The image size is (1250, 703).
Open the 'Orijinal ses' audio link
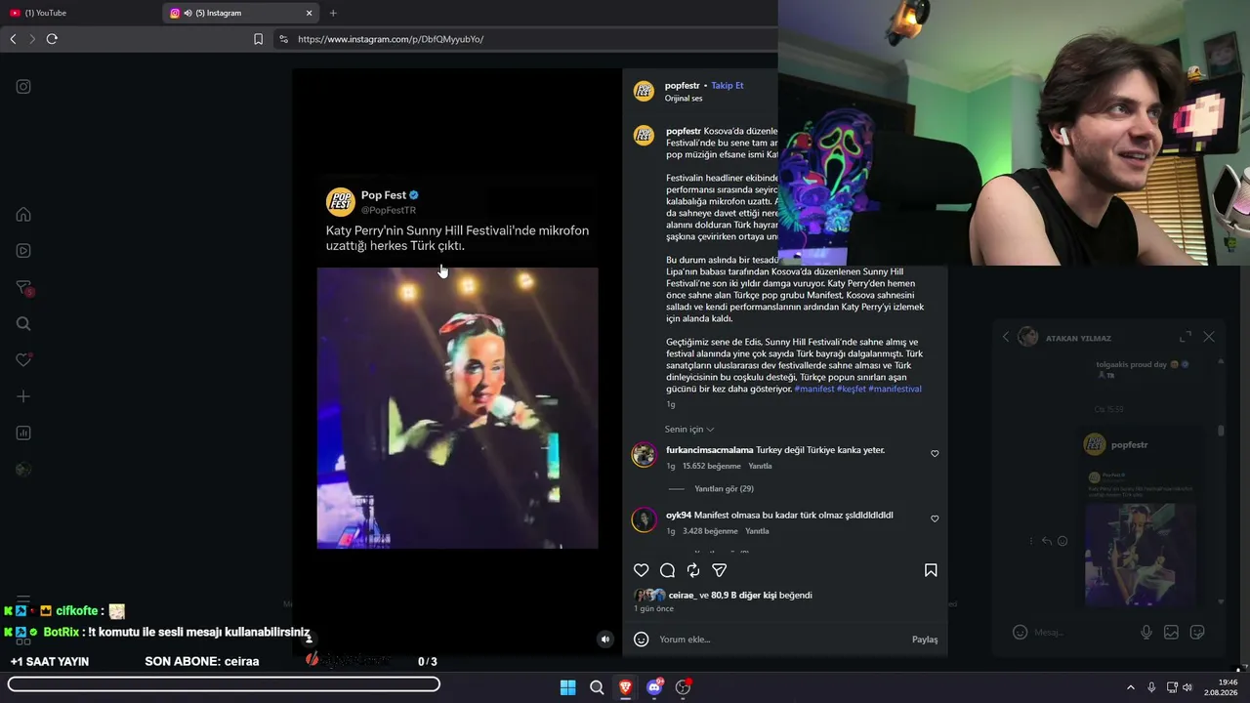(684, 99)
